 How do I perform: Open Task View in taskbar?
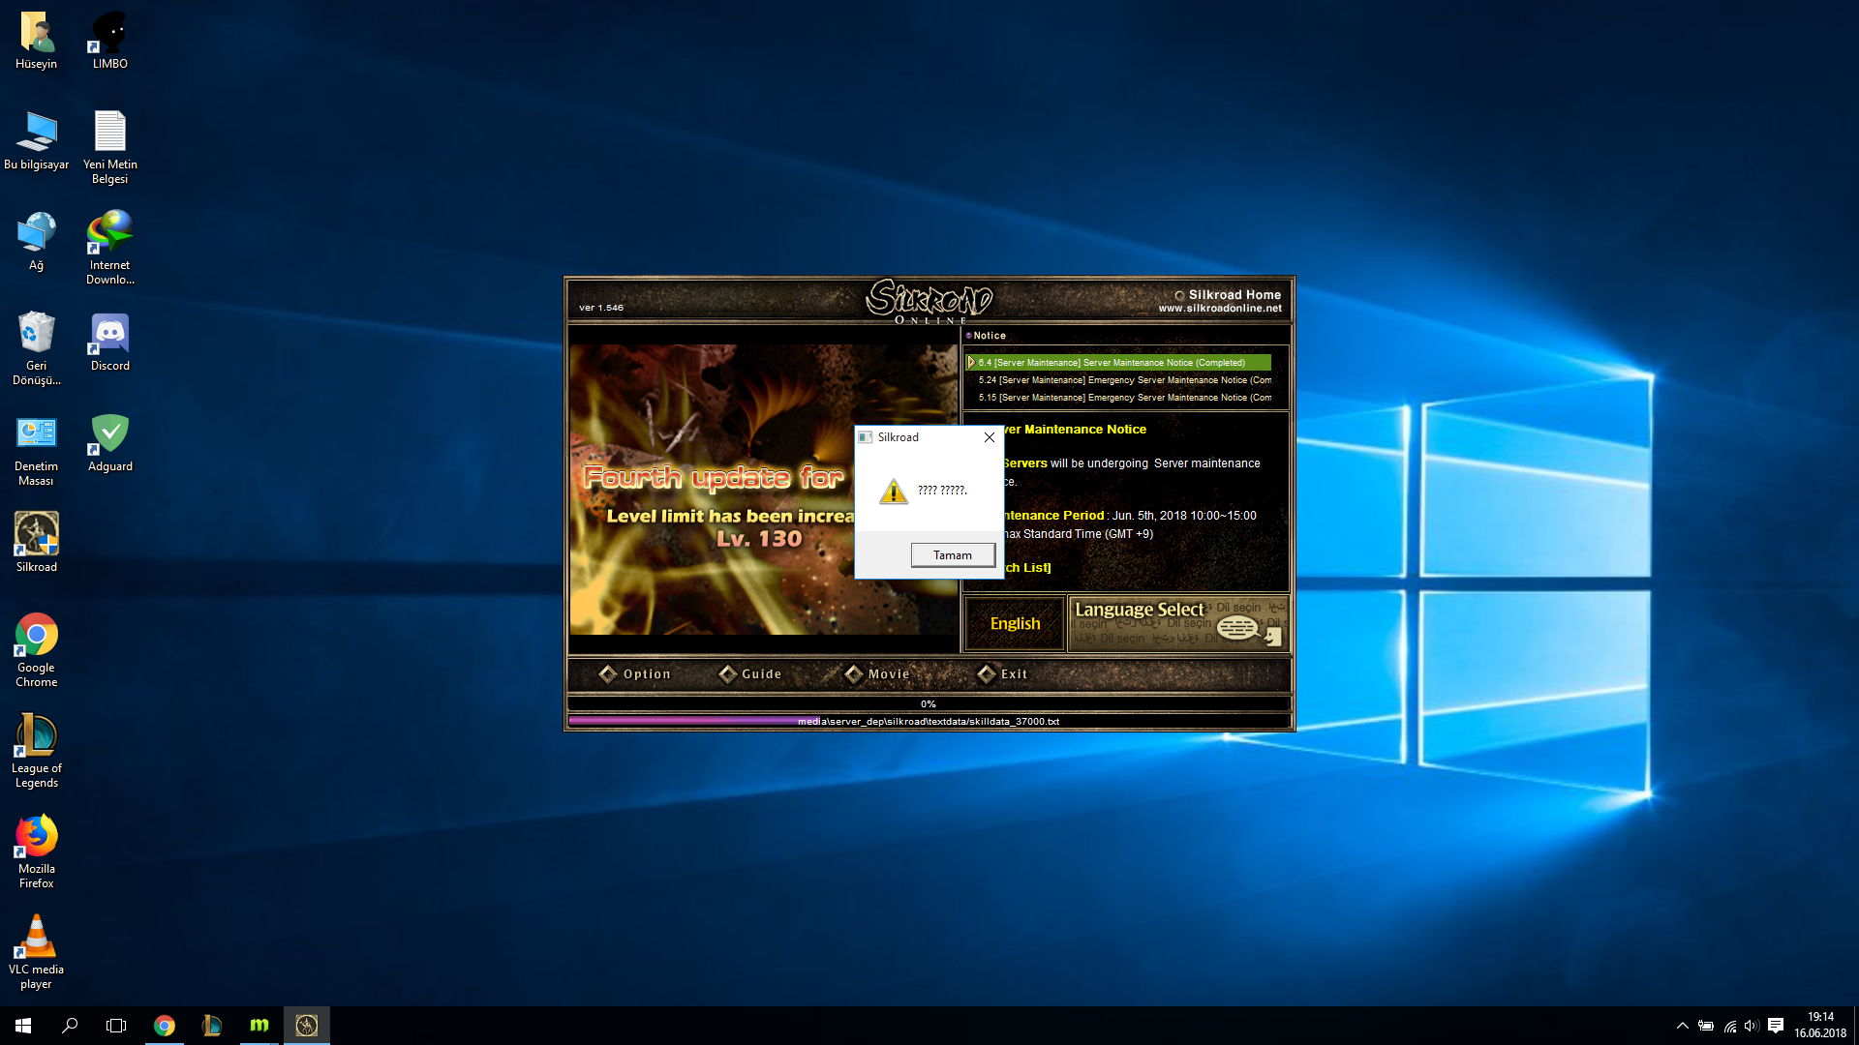(116, 1026)
